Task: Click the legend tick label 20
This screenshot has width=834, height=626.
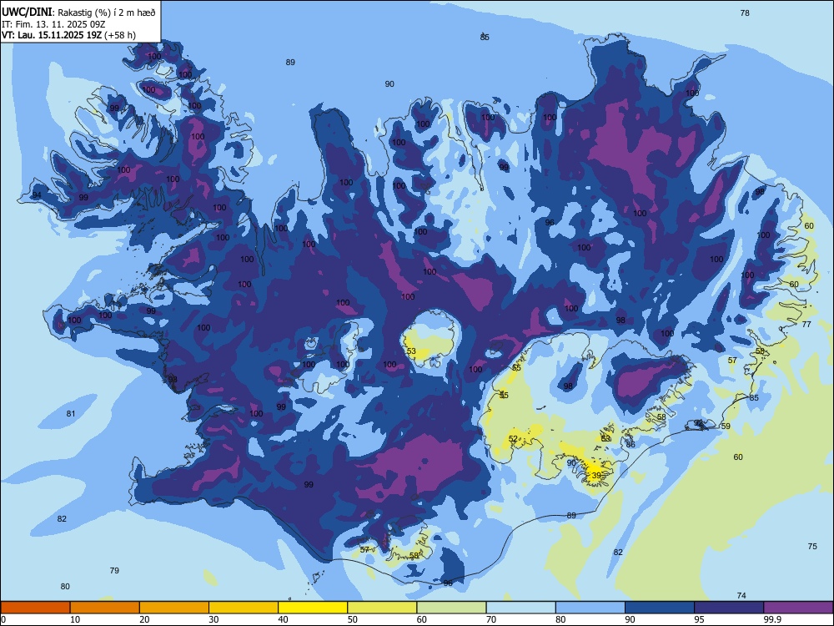Action: click(x=144, y=619)
